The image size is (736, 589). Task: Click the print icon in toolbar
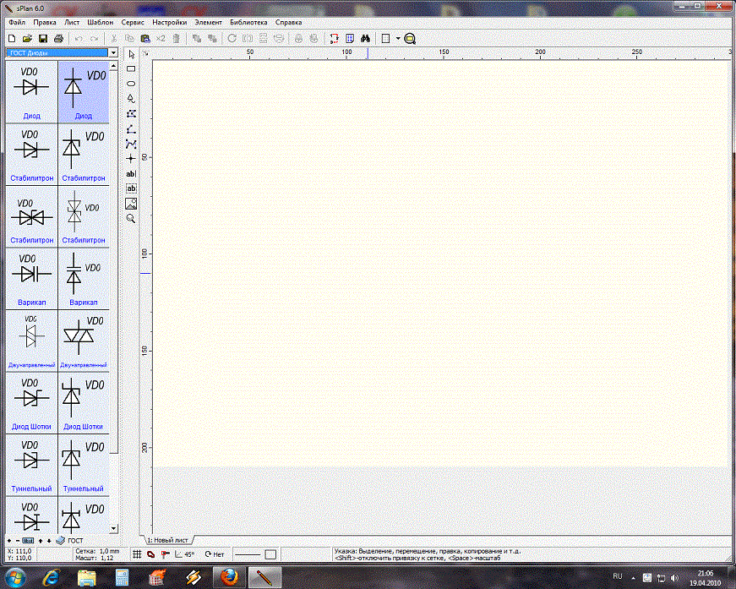(x=58, y=39)
